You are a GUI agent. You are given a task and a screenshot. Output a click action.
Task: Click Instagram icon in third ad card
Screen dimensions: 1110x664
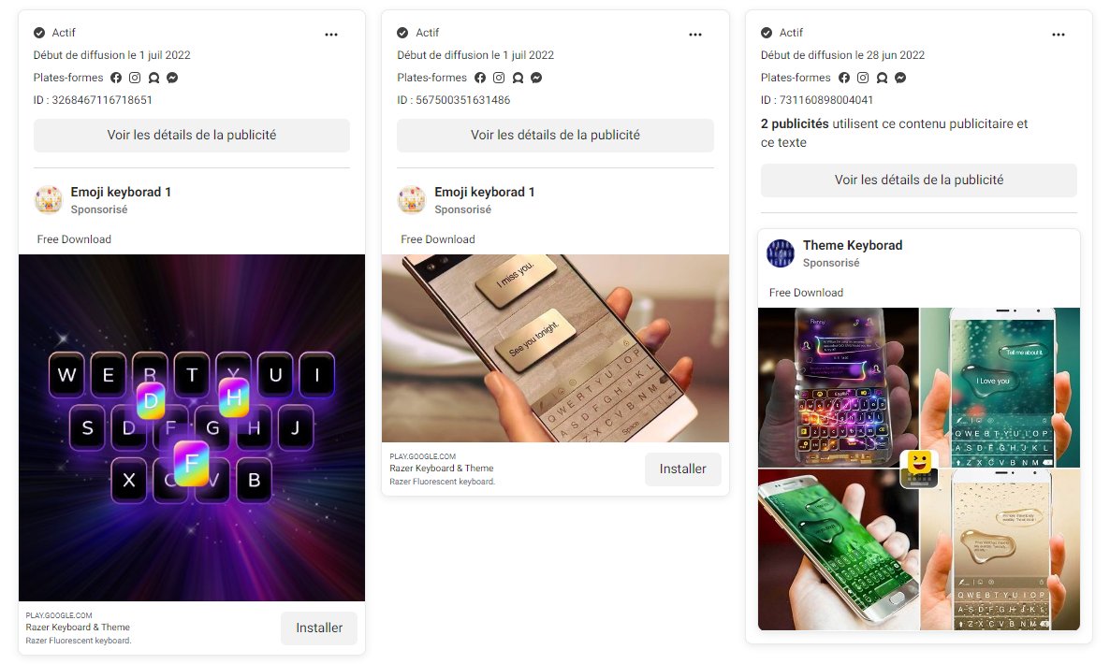point(862,78)
